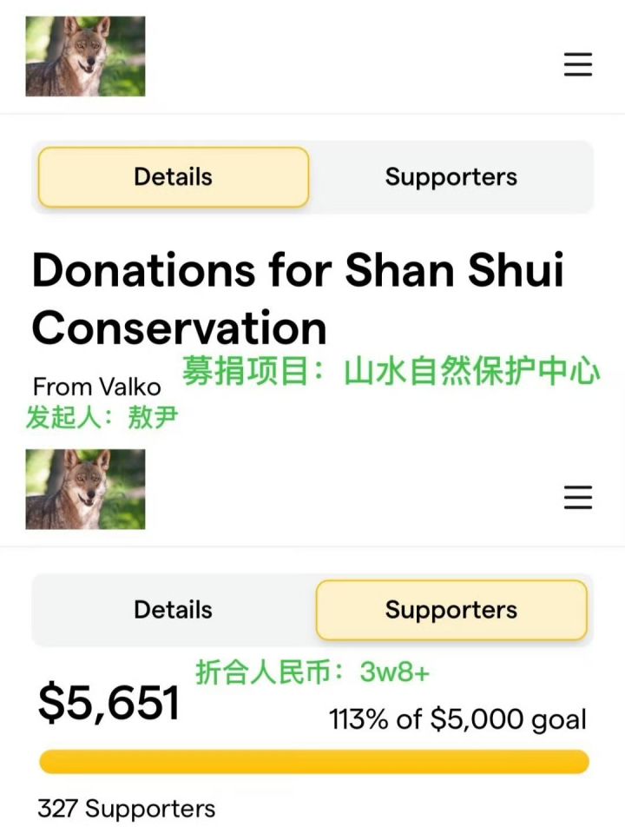The width and height of the screenshot is (625, 834).
Task: Click the green '山水自然保护中心' annotation
Action: coord(472,371)
